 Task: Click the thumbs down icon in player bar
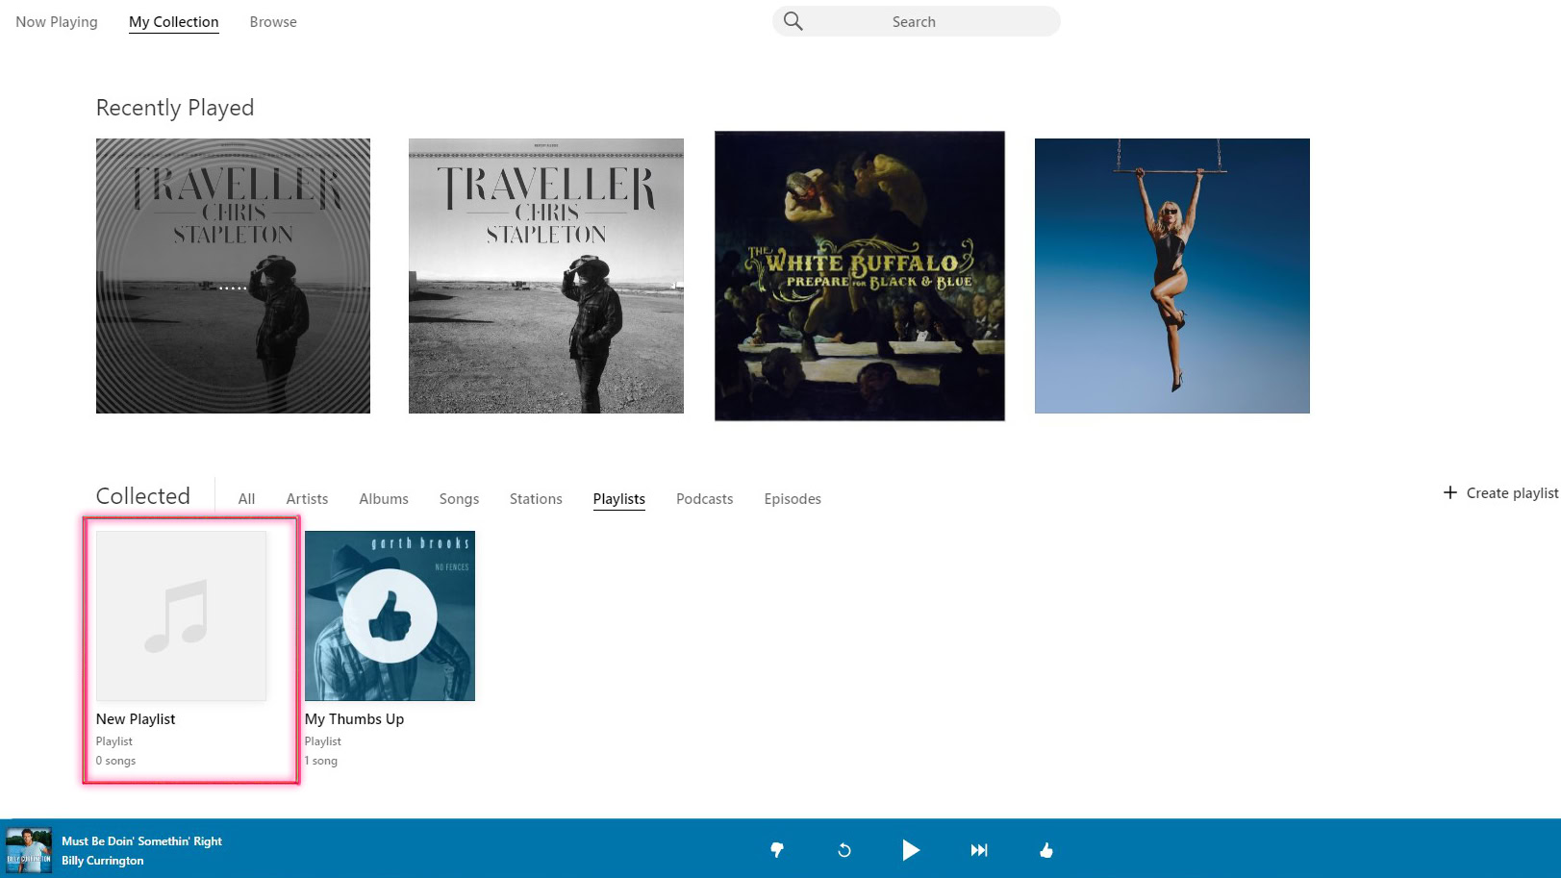pos(777,850)
